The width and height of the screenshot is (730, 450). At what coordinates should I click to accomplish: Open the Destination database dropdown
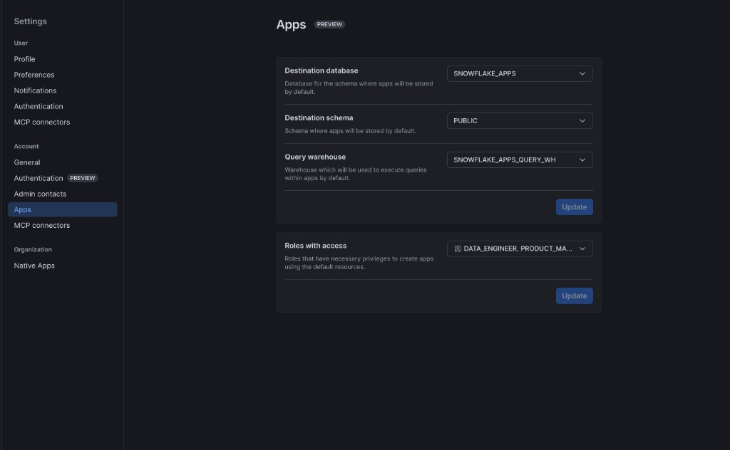click(520, 73)
